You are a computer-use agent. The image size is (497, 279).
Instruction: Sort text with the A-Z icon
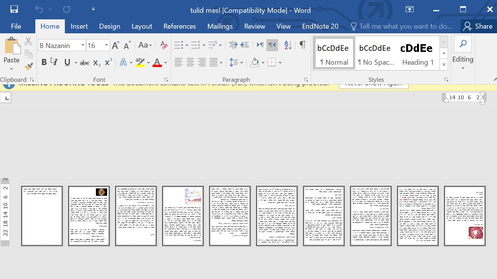click(288, 45)
